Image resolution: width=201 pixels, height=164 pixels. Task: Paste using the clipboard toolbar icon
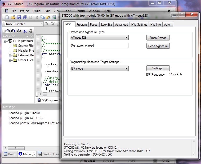point(48,17)
